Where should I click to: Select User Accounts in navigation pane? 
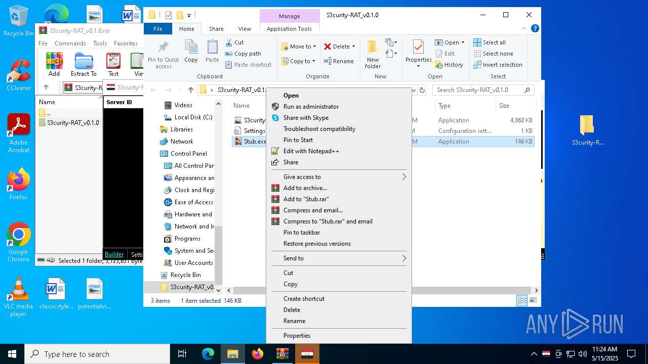click(188, 263)
